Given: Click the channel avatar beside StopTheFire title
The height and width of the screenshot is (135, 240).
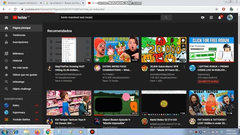Looking at the screenshot, I should tap(50, 68).
